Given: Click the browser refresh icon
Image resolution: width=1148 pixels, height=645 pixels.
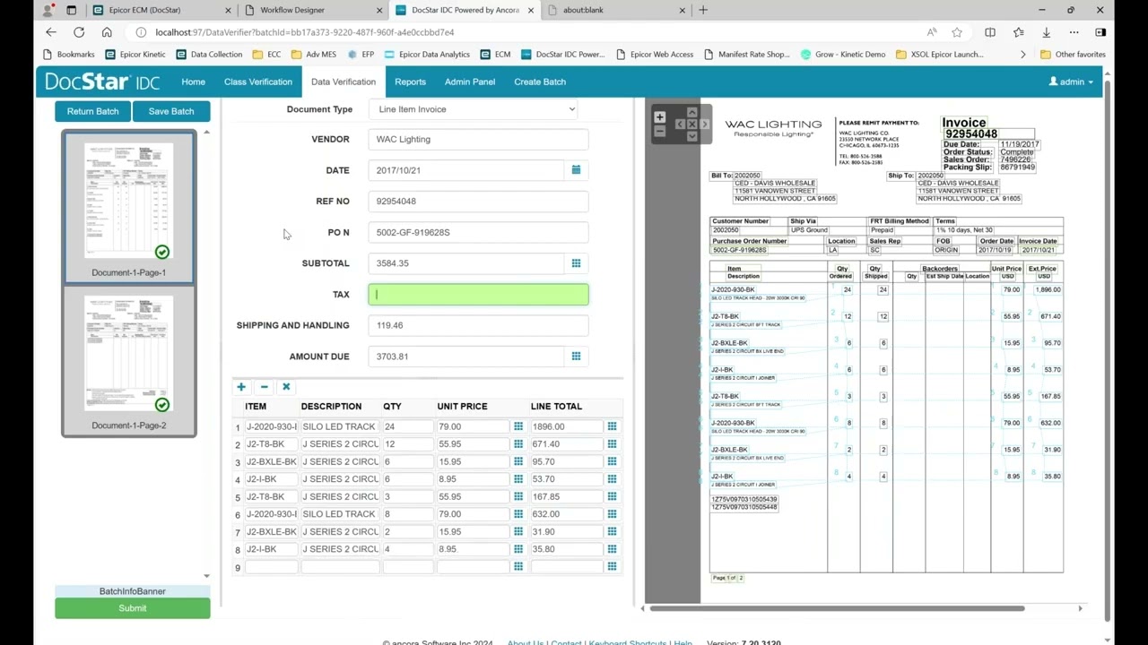Looking at the screenshot, I should [x=79, y=32].
